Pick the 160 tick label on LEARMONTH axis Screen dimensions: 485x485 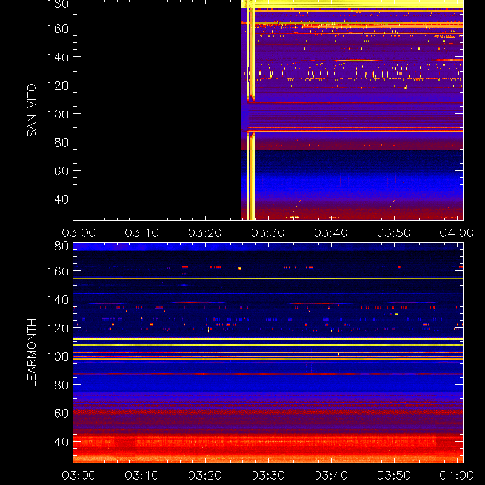click(x=58, y=271)
